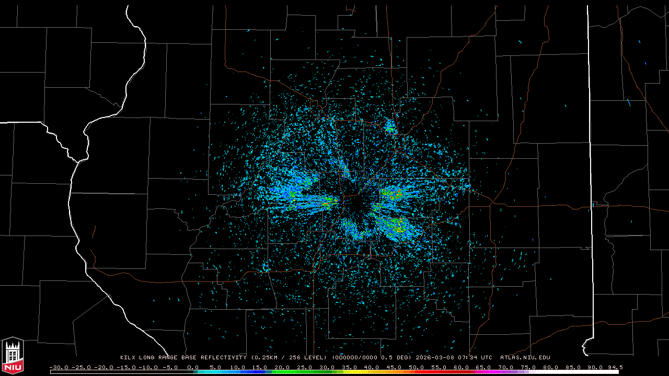Click the date stamp '2026-03-08'
The height and width of the screenshot is (376, 669).
[436, 358]
